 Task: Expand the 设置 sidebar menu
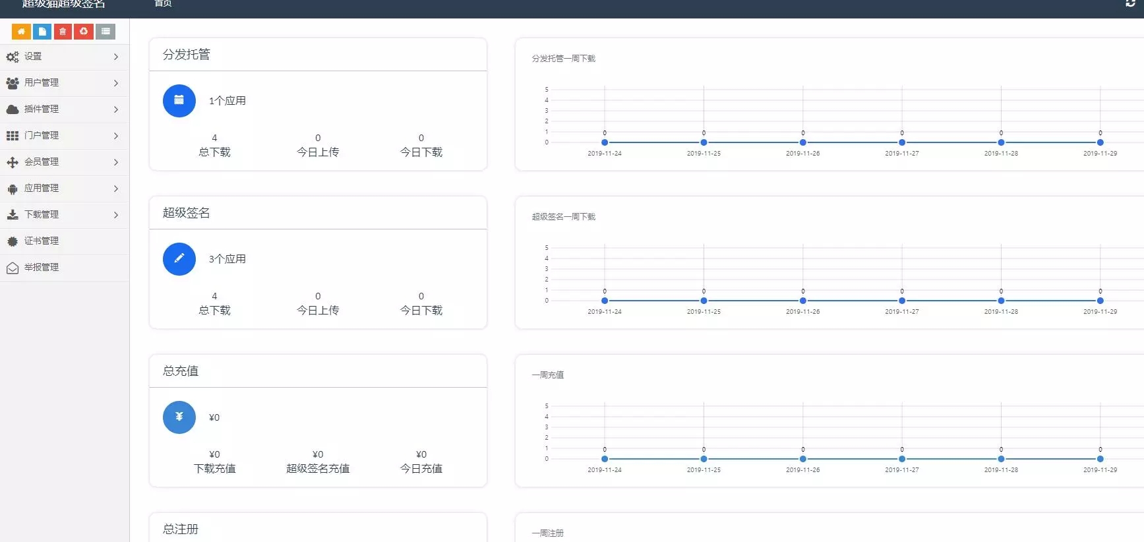pyautogui.click(x=64, y=57)
